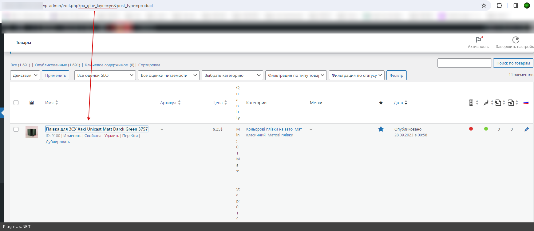Click the red SEO score dot
Viewport: 534px width, 231px height.
coord(471,129)
